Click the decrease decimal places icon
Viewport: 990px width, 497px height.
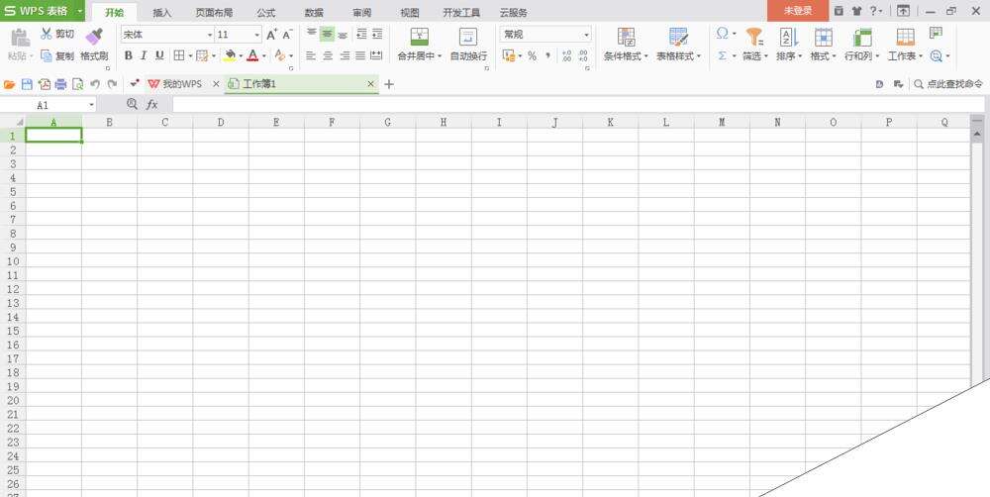[583, 55]
